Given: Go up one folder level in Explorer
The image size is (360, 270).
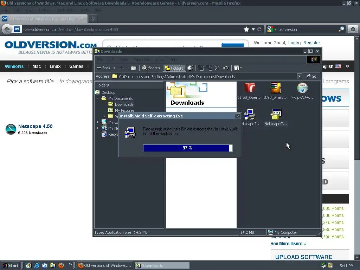Looking at the screenshot, I should point(134,68).
